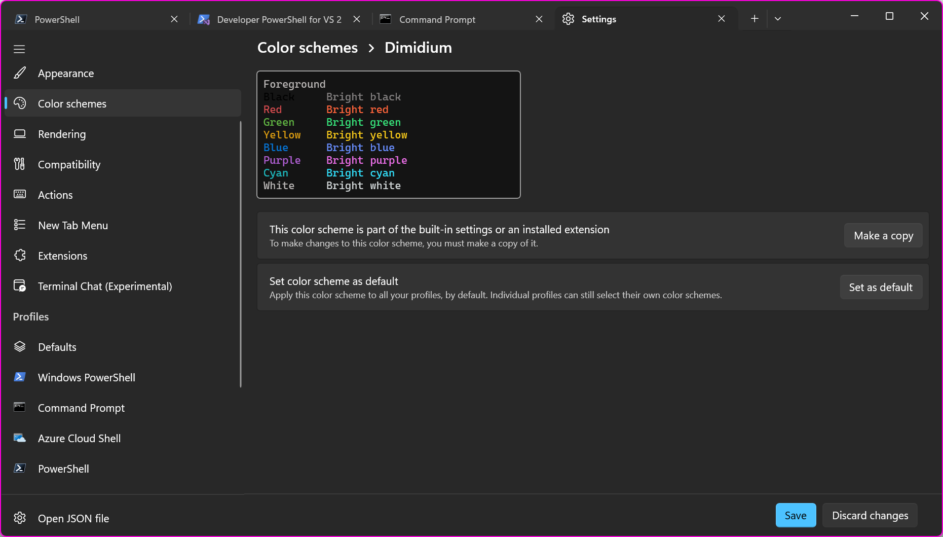The width and height of the screenshot is (943, 537).
Task: Close the Developer PowerShell for VS tab
Action: click(357, 19)
